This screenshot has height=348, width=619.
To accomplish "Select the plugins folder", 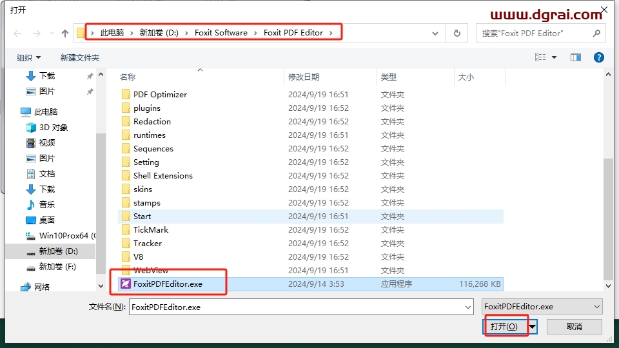I will point(147,108).
